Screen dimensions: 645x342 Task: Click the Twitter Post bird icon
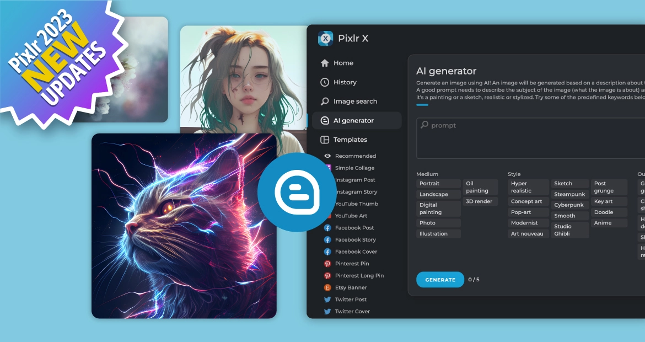327,300
